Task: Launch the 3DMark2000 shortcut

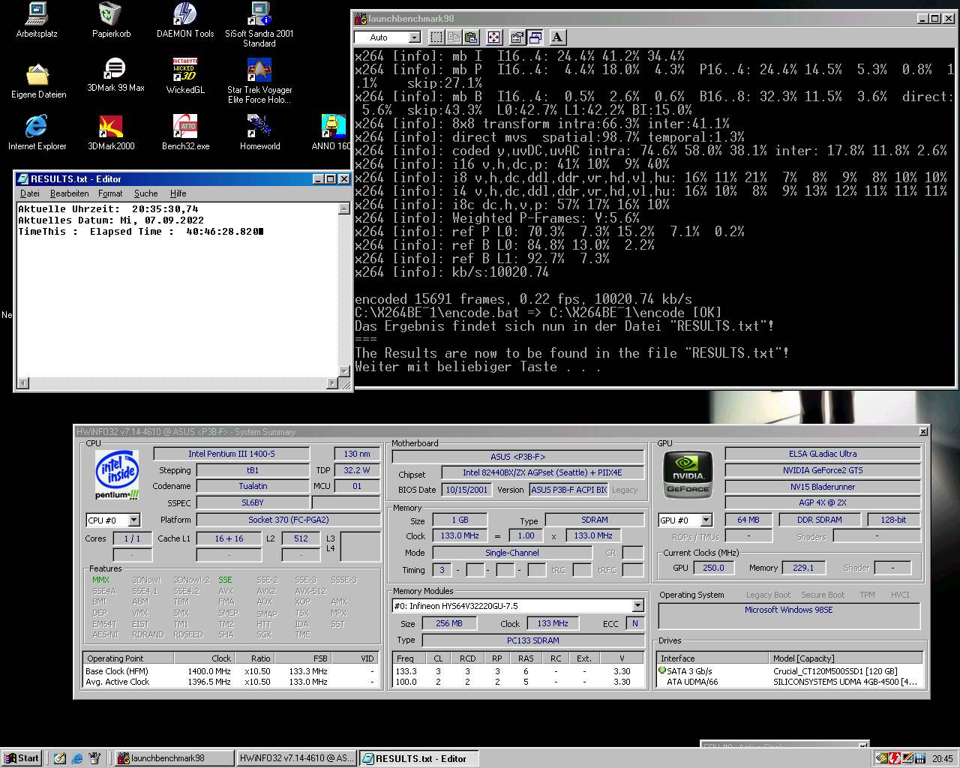Action: tap(111, 132)
